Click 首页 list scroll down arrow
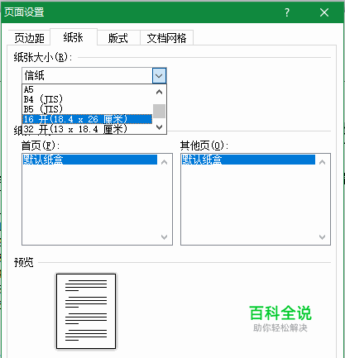Screen dimensions: 345x358 click(x=165, y=237)
